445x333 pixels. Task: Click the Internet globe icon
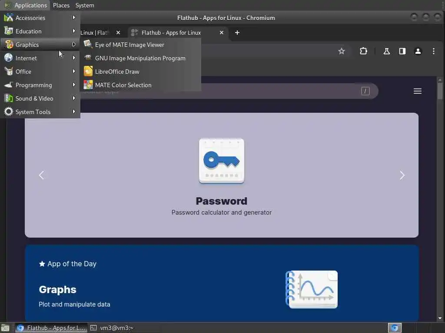click(9, 58)
